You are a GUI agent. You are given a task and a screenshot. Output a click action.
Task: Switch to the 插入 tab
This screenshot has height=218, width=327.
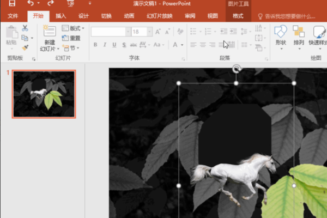(x=61, y=16)
